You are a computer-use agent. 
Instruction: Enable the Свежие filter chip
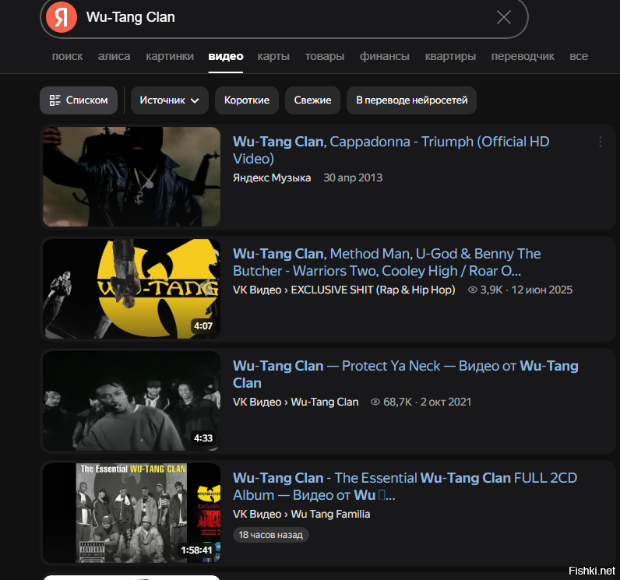[312, 100]
